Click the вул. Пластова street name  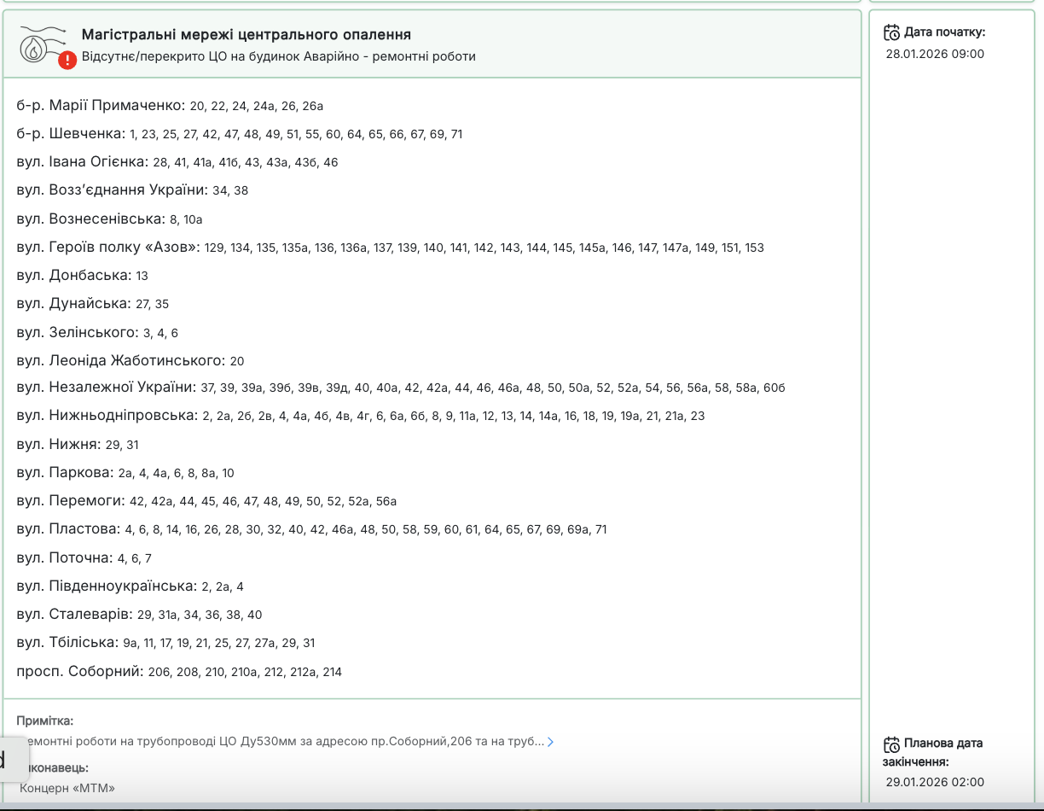tap(68, 529)
